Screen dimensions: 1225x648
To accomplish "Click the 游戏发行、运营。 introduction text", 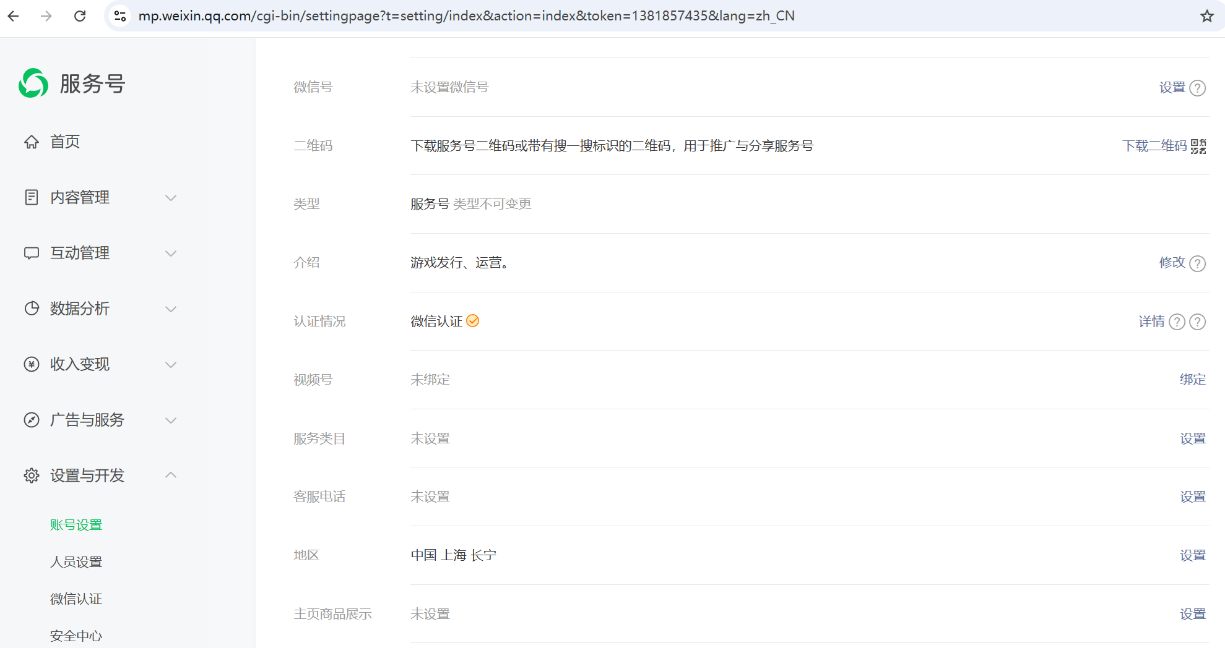I will point(460,263).
